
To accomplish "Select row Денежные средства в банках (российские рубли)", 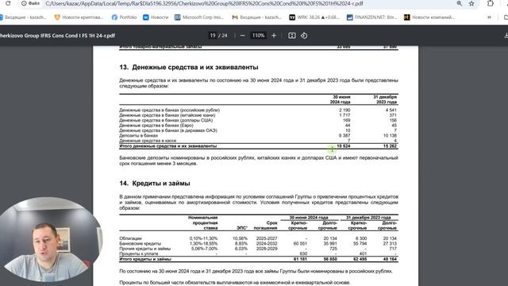I will pos(259,110).
